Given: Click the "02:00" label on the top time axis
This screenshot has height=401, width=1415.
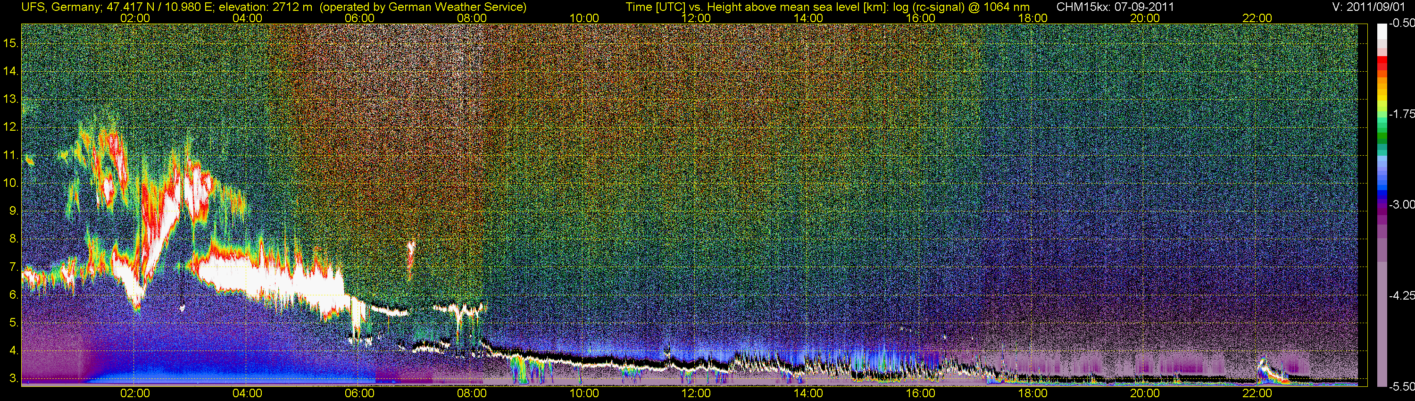Looking at the screenshot, I should pos(135,18).
